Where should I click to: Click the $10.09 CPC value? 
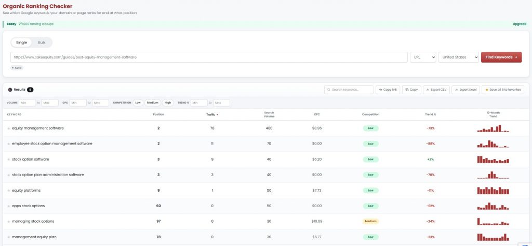coord(316,221)
